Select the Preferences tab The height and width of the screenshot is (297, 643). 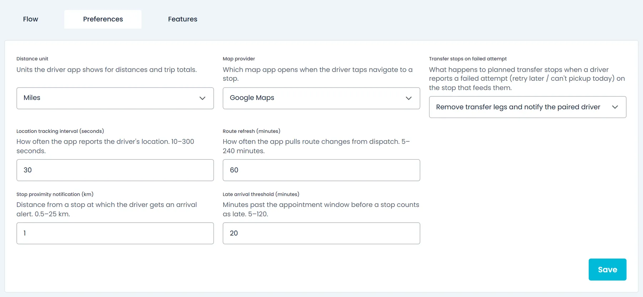(x=103, y=19)
